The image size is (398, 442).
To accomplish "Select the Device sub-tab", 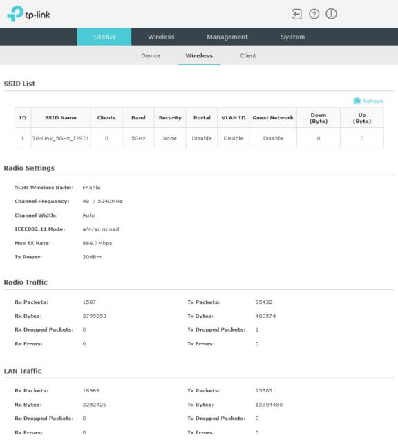I will pos(151,55).
